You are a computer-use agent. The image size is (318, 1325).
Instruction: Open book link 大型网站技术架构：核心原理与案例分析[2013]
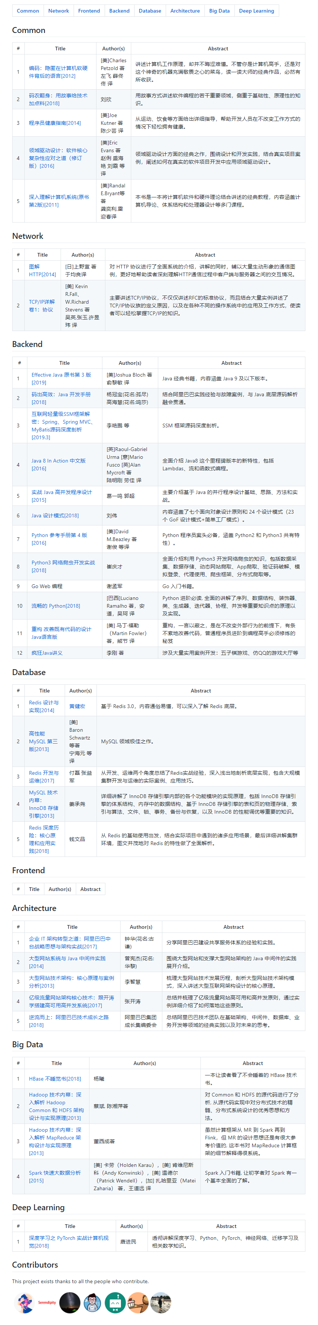[x=71, y=982]
